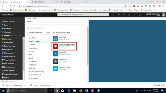Viewport: 166px width, 93px height.
Task: Select Compute marketplace category
Action: 32,45
